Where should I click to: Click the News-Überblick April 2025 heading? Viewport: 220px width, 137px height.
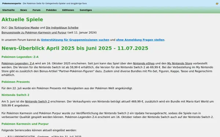click(x=75, y=48)
